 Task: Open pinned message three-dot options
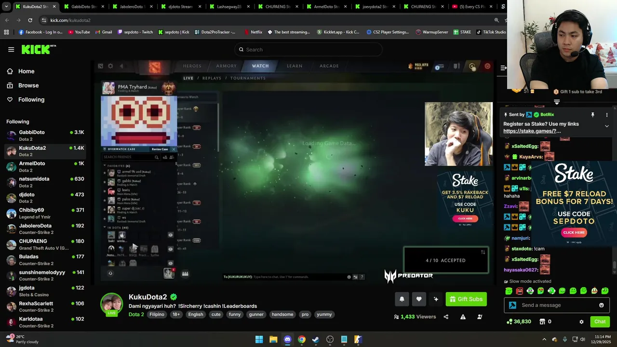pos(607,115)
